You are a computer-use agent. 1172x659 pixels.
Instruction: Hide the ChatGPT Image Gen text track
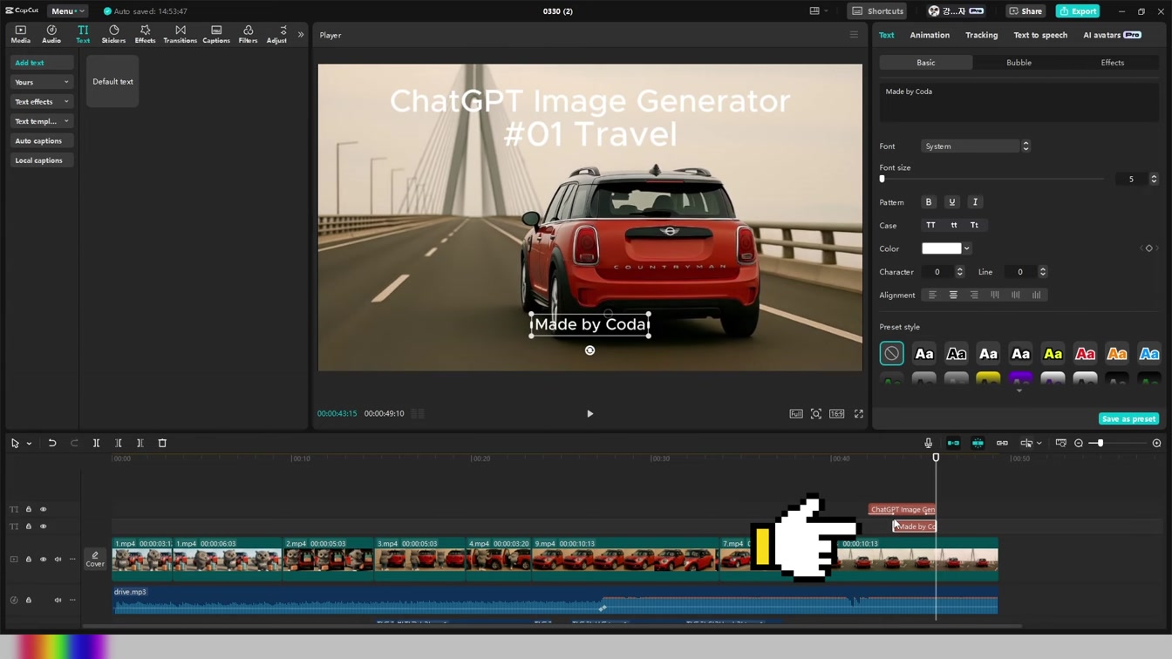[x=44, y=509]
